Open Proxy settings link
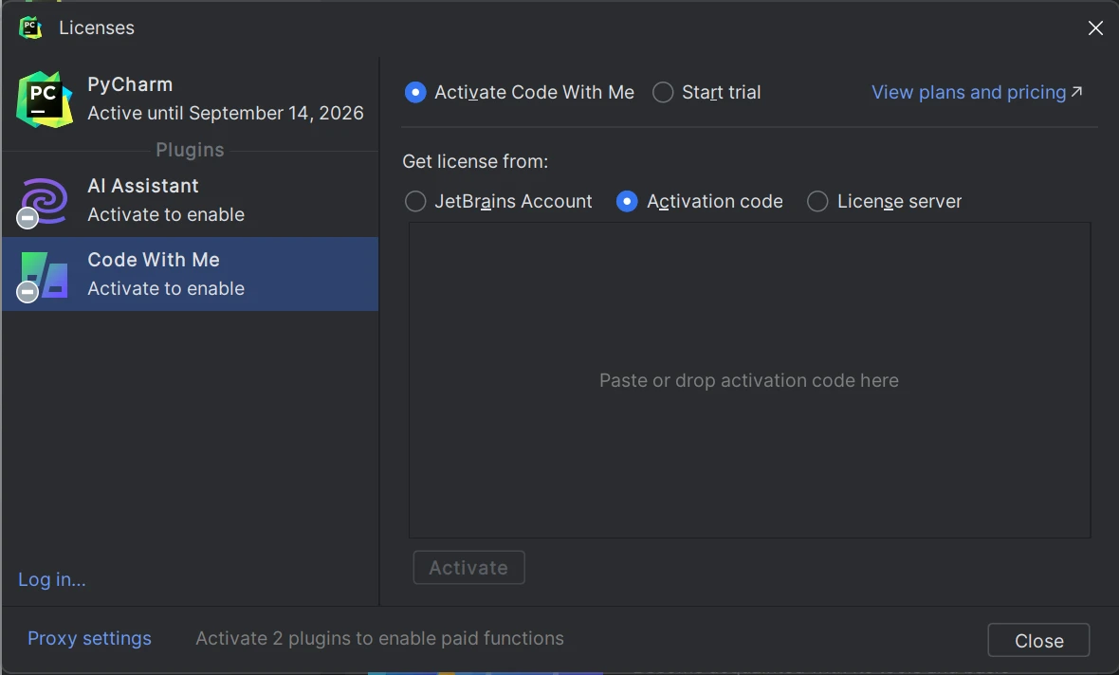The height and width of the screenshot is (675, 1119). 89,638
